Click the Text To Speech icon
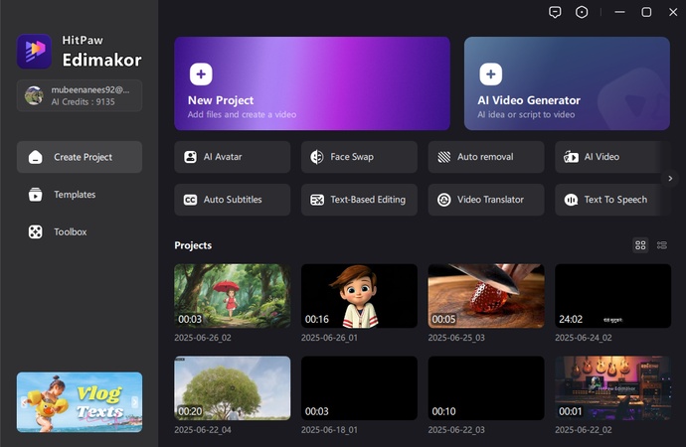Screen dimensions: 686x447 [x=571, y=200]
